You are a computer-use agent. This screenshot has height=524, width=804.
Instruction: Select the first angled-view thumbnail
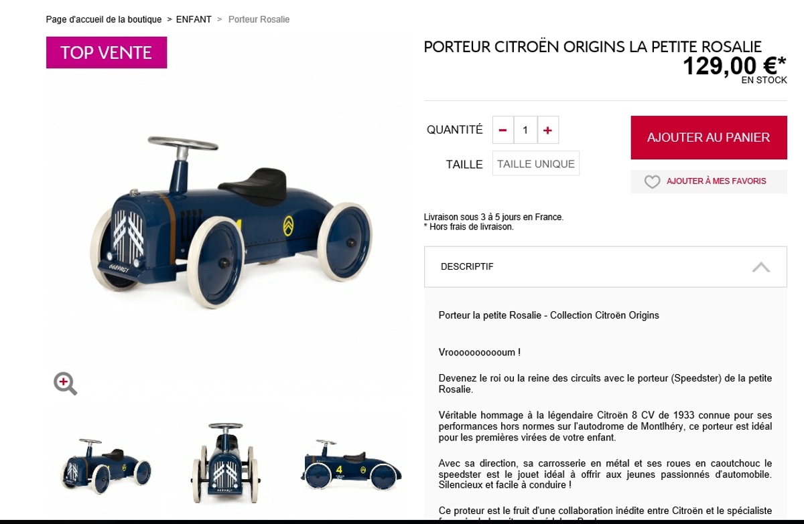[x=106, y=464]
